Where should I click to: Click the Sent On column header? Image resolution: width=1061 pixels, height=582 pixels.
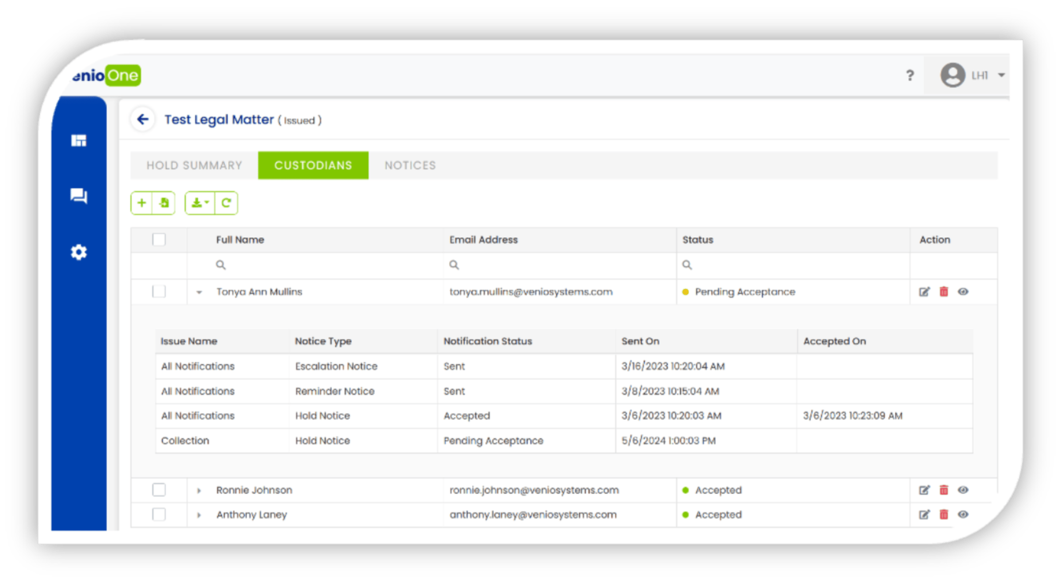[x=640, y=341]
